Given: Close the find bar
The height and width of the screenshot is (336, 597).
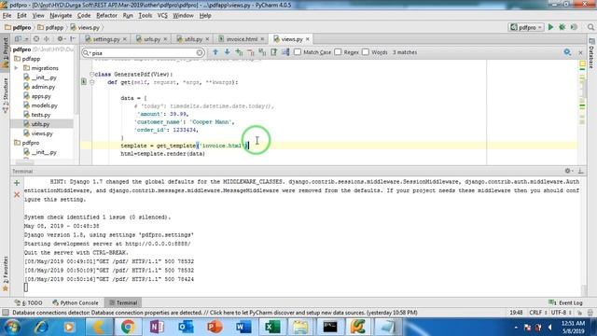Looking at the screenshot, I should tap(580, 52).
